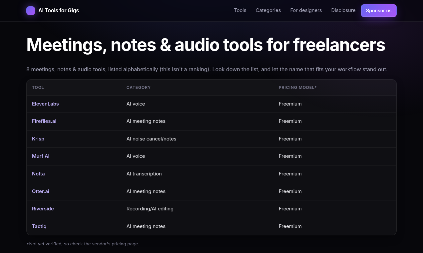
Task: Click the Sponsor us button
Action: (x=379, y=11)
